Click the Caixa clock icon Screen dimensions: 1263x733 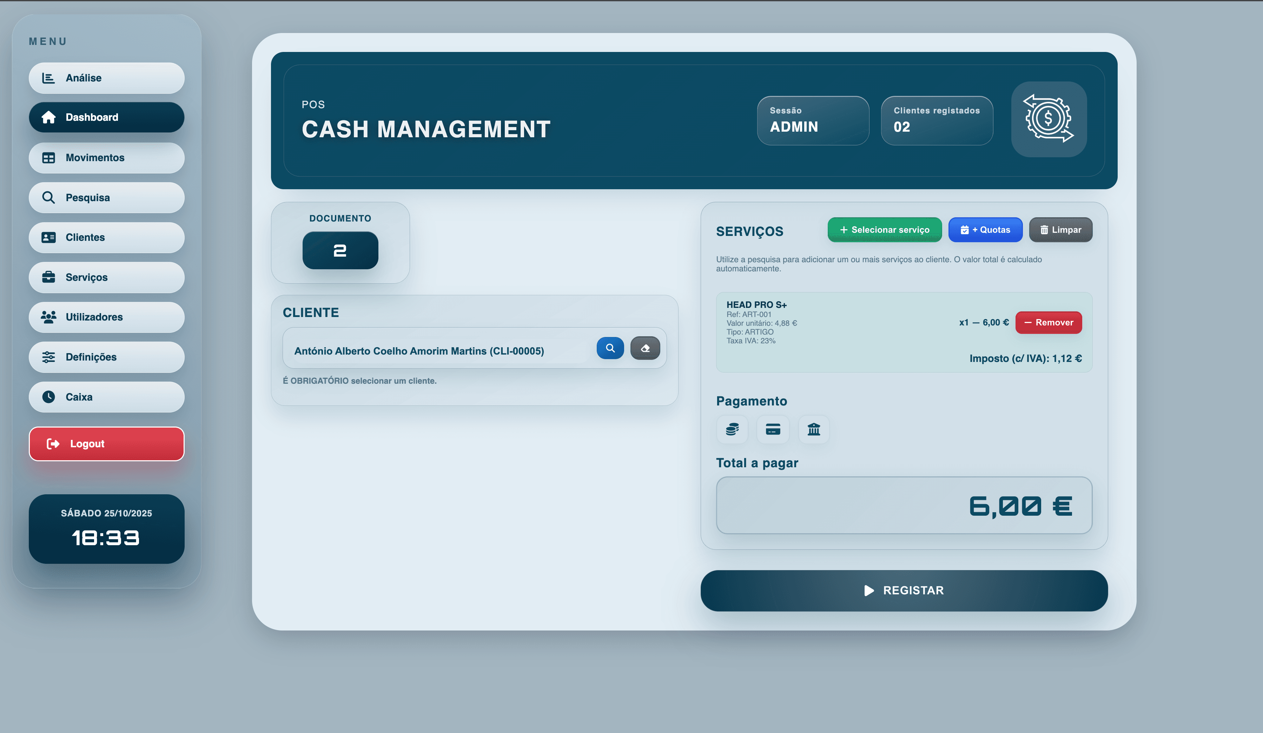click(48, 397)
